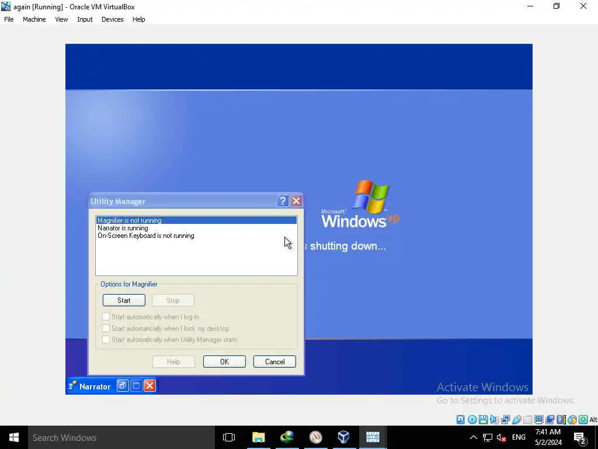The height and width of the screenshot is (449, 598).
Task: Toggle Start automatically when I lock my desktop
Action: click(106, 329)
